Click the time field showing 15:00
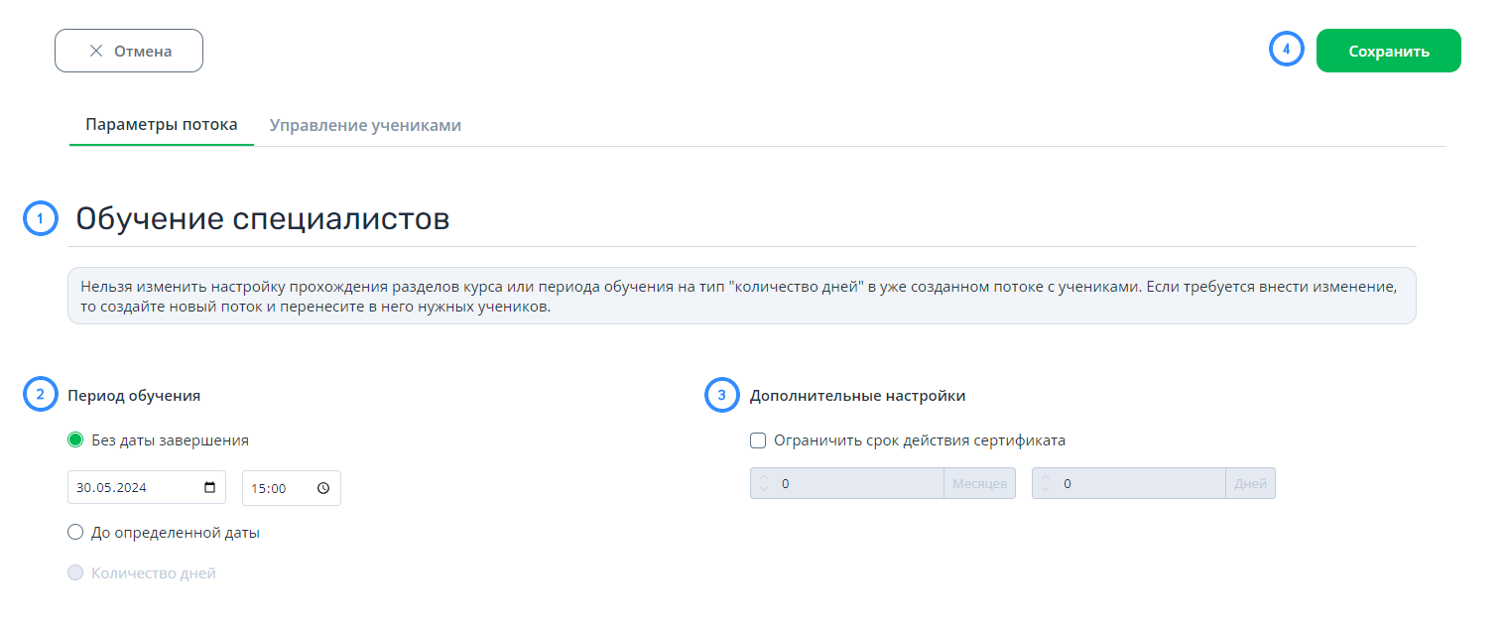1509x625 pixels. click(x=292, y=488)
